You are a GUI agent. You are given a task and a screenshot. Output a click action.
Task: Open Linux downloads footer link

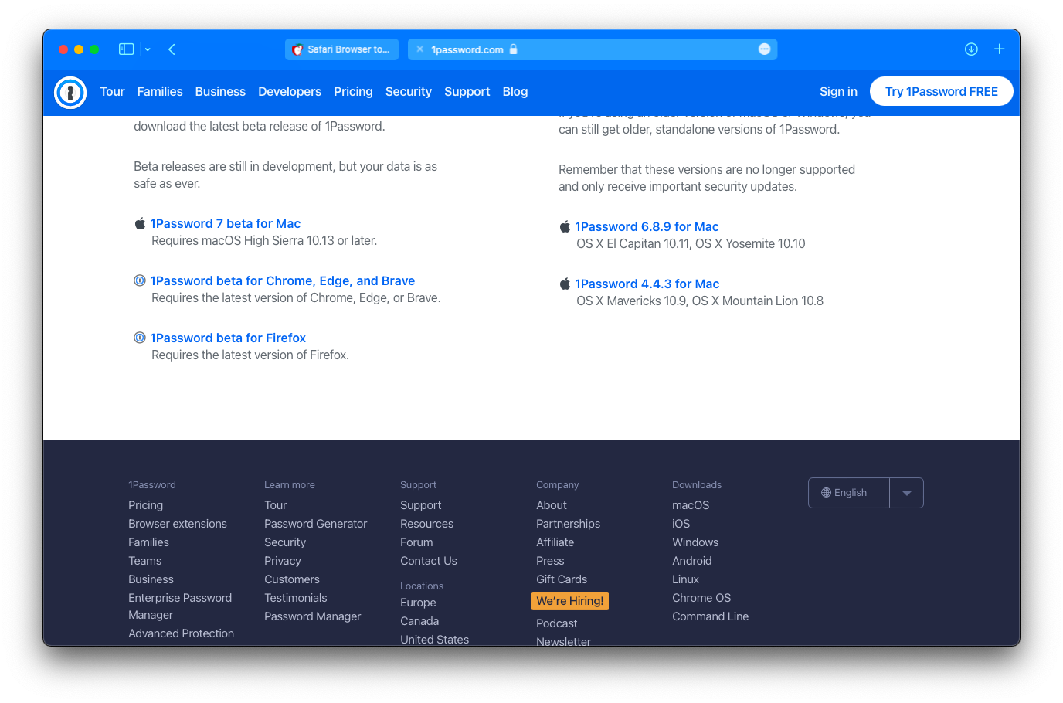click(686, 579)
